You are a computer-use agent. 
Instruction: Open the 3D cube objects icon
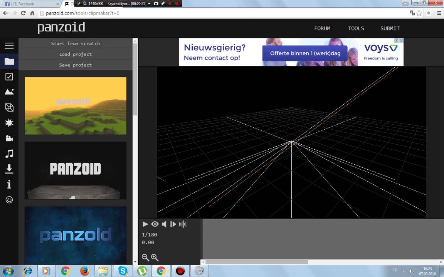point(9,107)
